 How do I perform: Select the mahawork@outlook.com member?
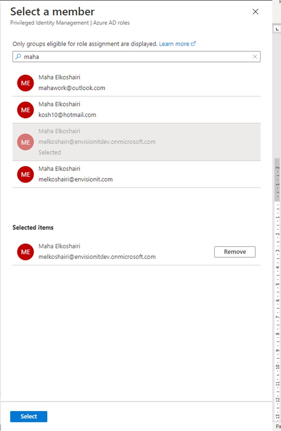pyautogui.click(x=137, y=83)
